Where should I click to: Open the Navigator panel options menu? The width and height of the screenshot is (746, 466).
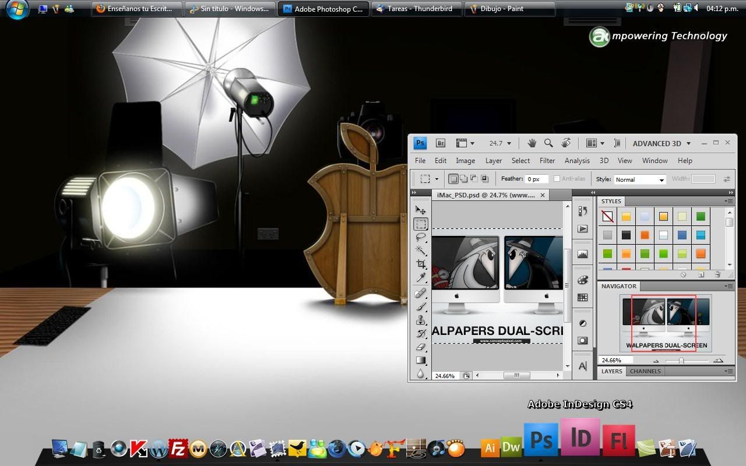(729, 286)
